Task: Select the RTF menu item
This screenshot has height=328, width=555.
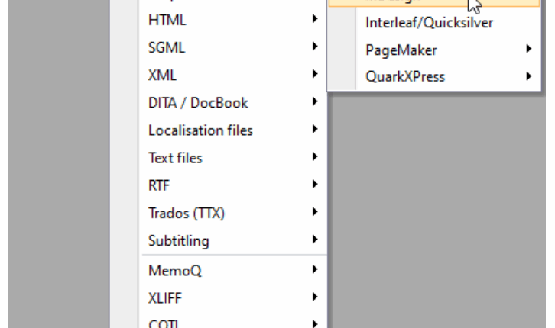Action: pos(233,185)
